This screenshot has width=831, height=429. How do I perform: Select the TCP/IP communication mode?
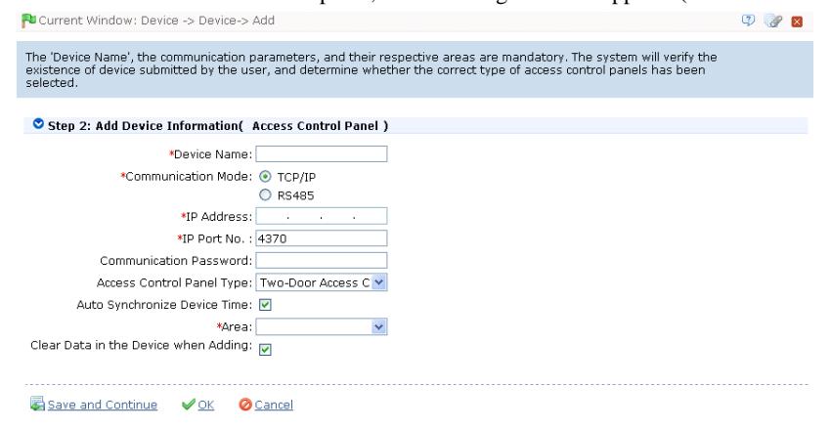tap(265, 176)
